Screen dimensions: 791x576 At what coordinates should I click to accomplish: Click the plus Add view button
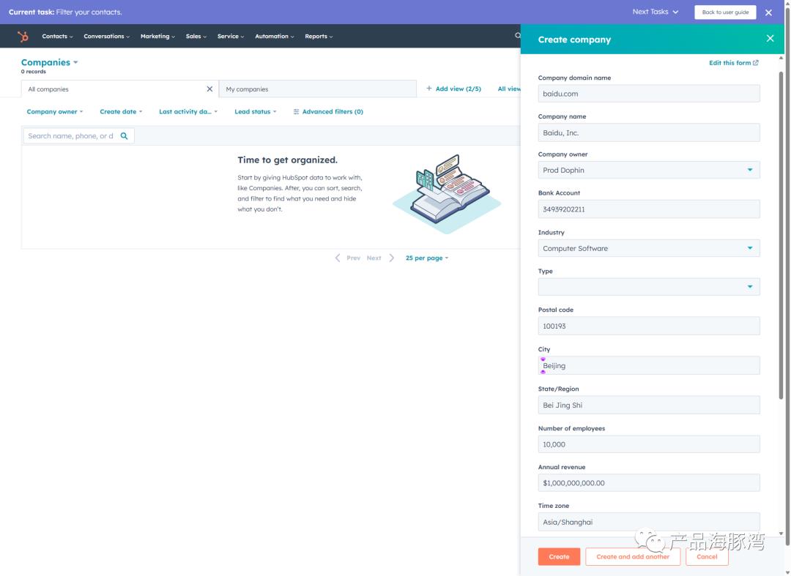[453, 89]
